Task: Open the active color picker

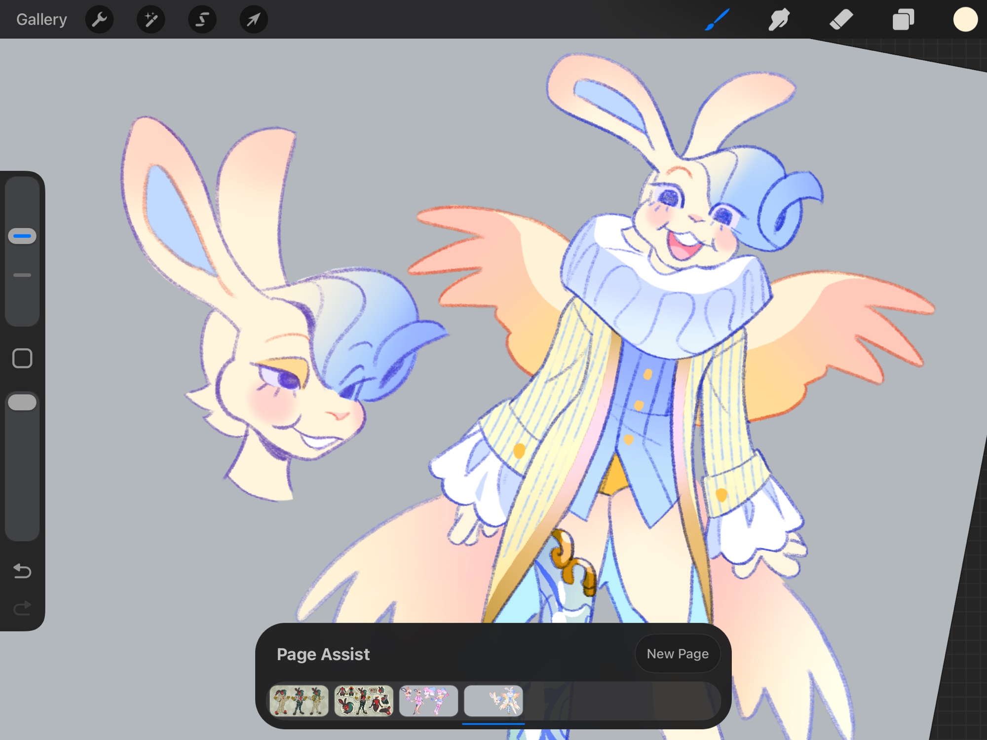Action: tap(965, 20)
